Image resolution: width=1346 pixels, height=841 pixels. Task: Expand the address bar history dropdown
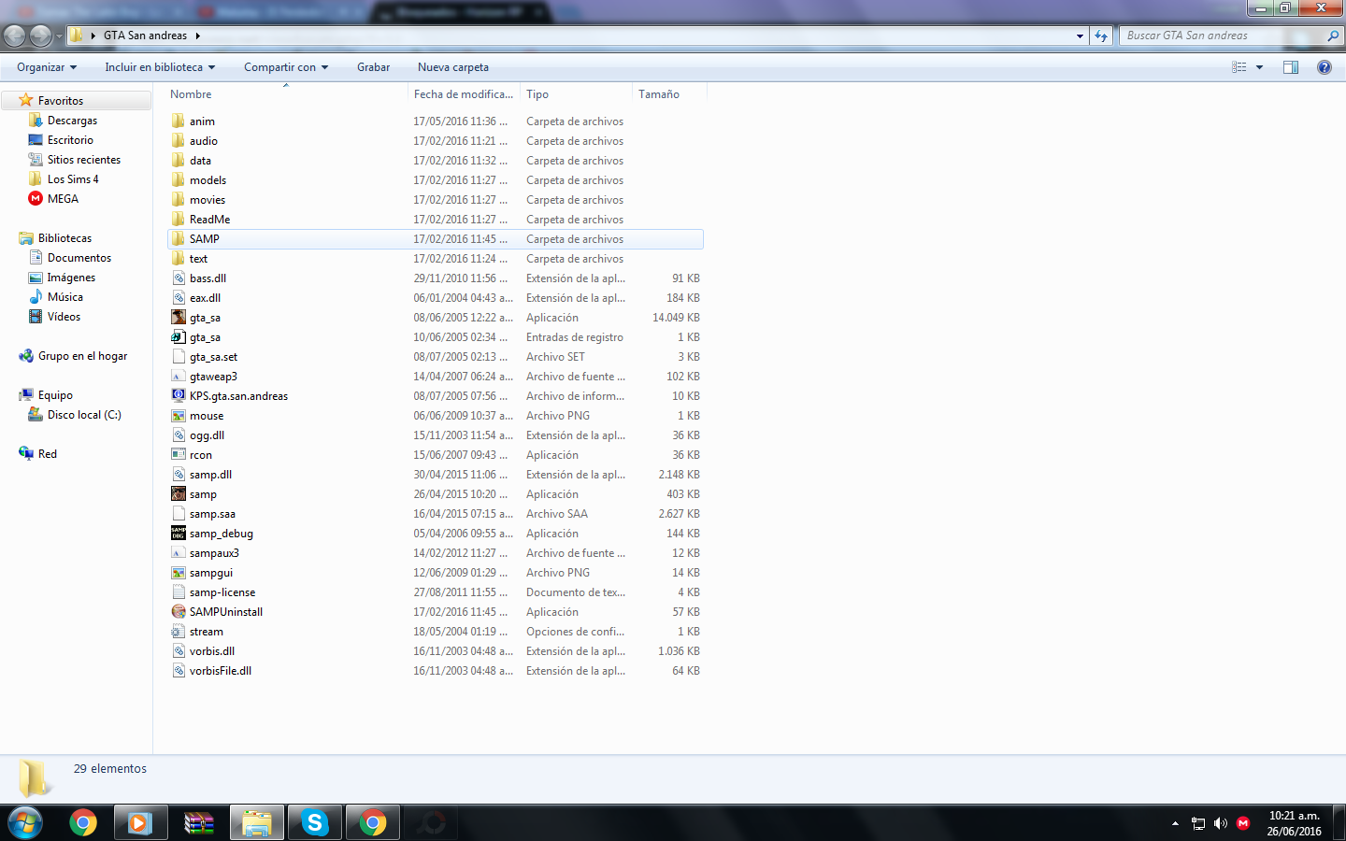[1080, 36]
